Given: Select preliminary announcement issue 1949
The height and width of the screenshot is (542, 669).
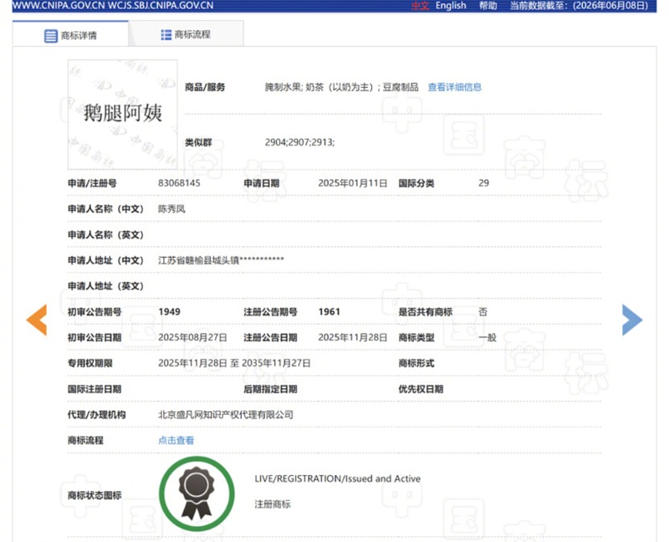Looking at the screenshot, I should 170,312.
